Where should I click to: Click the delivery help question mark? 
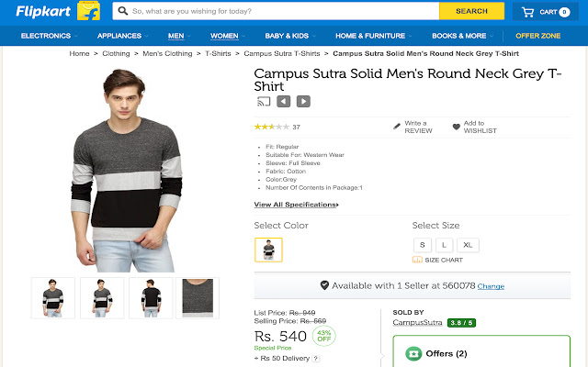point(316,359)
